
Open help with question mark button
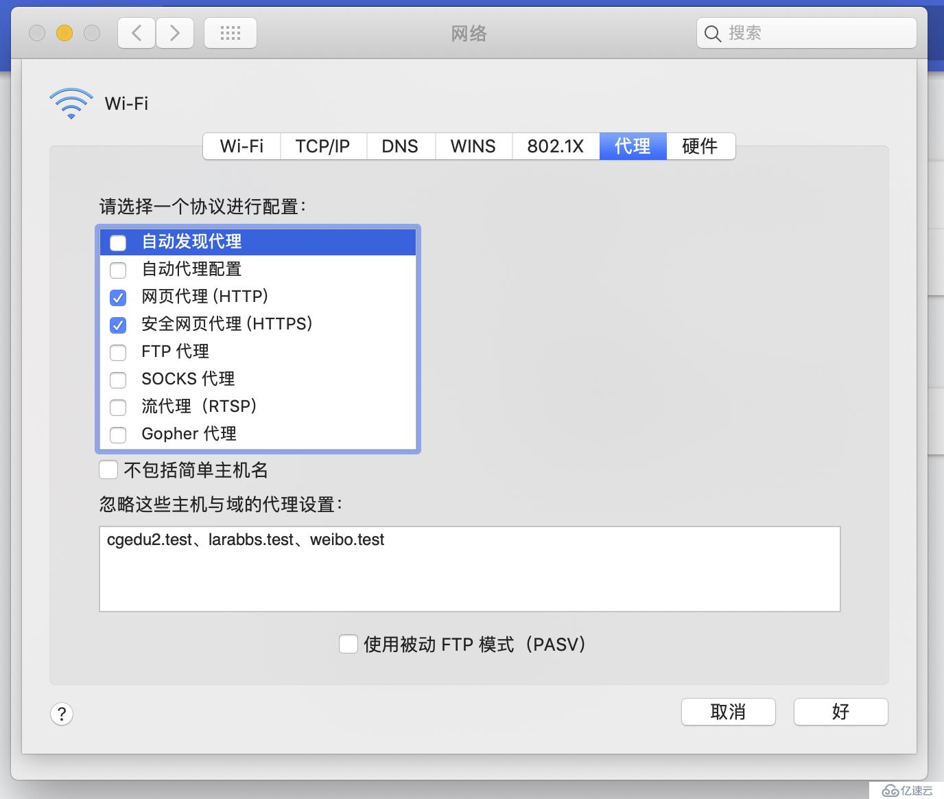(x=62, y=714)
